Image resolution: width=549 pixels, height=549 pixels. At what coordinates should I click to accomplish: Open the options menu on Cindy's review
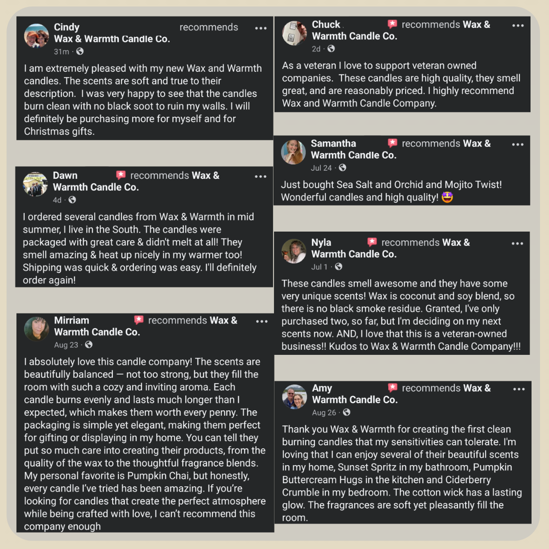(261, 28)
